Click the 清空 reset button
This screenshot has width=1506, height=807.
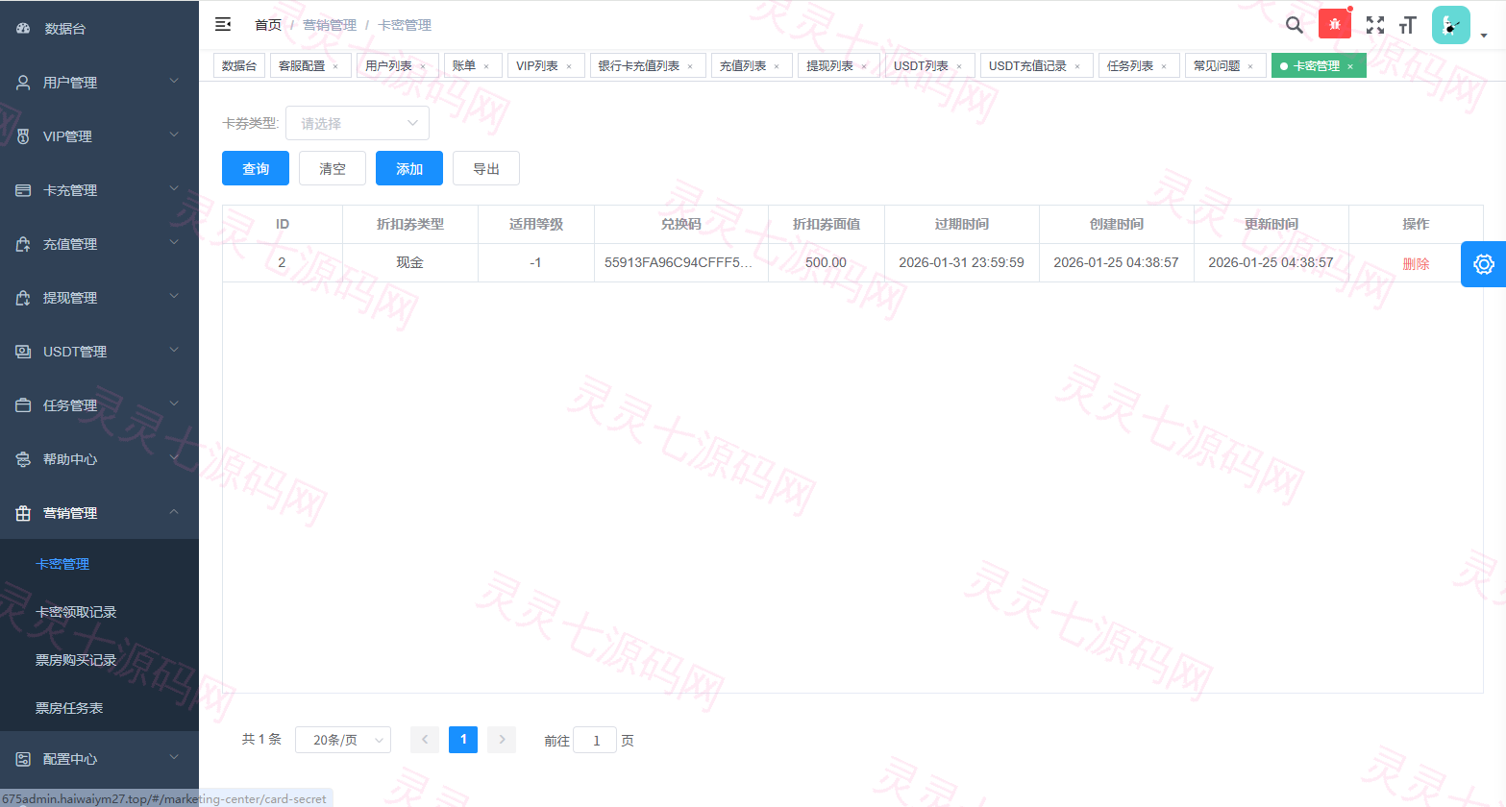click(333, 168)
